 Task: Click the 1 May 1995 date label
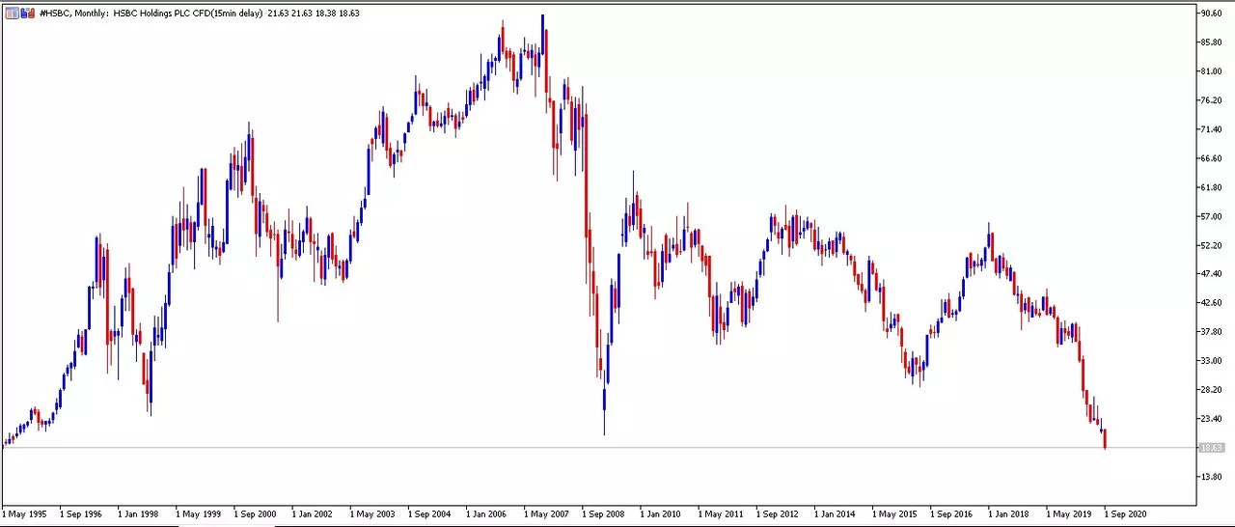(x=24, y=514)
